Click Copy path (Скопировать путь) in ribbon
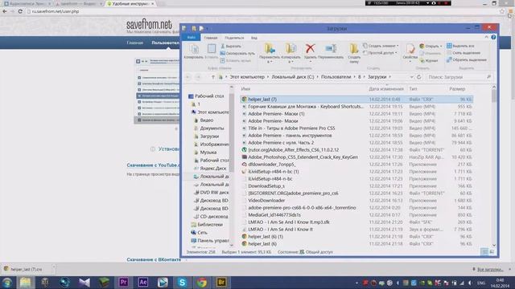515x289 pixels. click(x=237, y=53)
